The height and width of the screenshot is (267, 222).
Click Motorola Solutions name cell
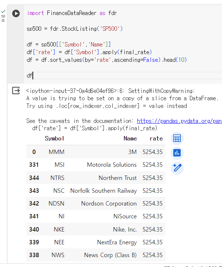click(x=112, y=165)
